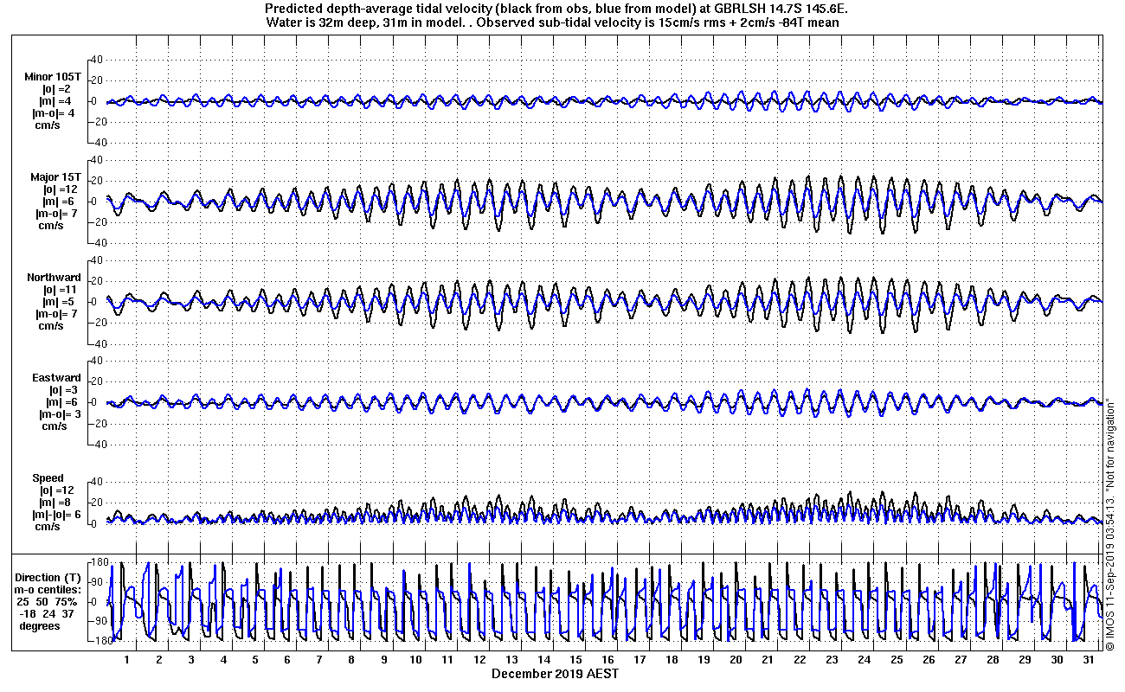Screen dimensions: 1125x692
Task: Click date tick '20' on the x-axis
Action: pyautogui.click(x=736, y=659)
